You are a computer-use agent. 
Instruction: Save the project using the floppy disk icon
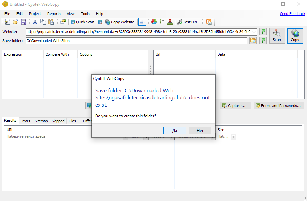point(24,22)
